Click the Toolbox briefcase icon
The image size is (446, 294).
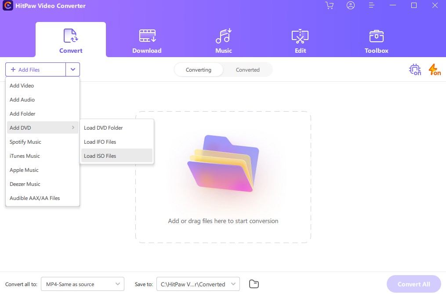[376, 36]
